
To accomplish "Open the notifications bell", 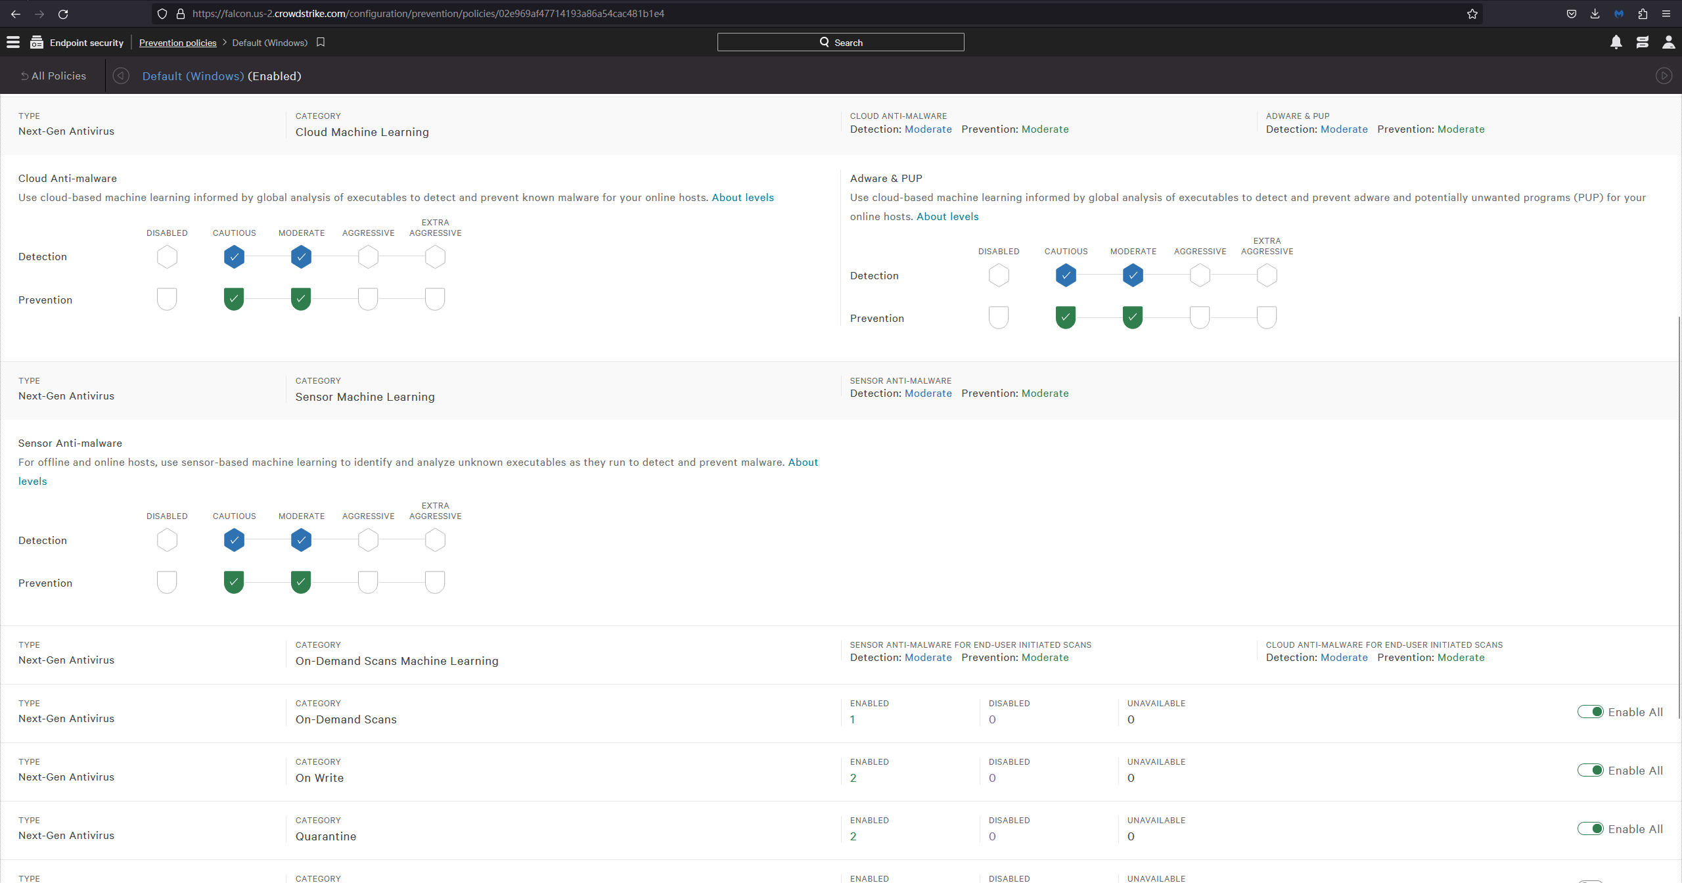I will [x=1616, y=43].
